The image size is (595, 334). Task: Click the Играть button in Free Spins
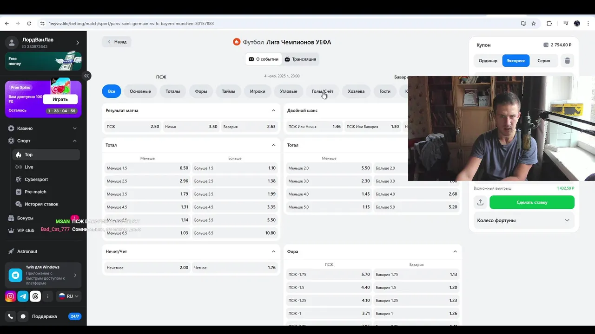[x=60, y=99]
